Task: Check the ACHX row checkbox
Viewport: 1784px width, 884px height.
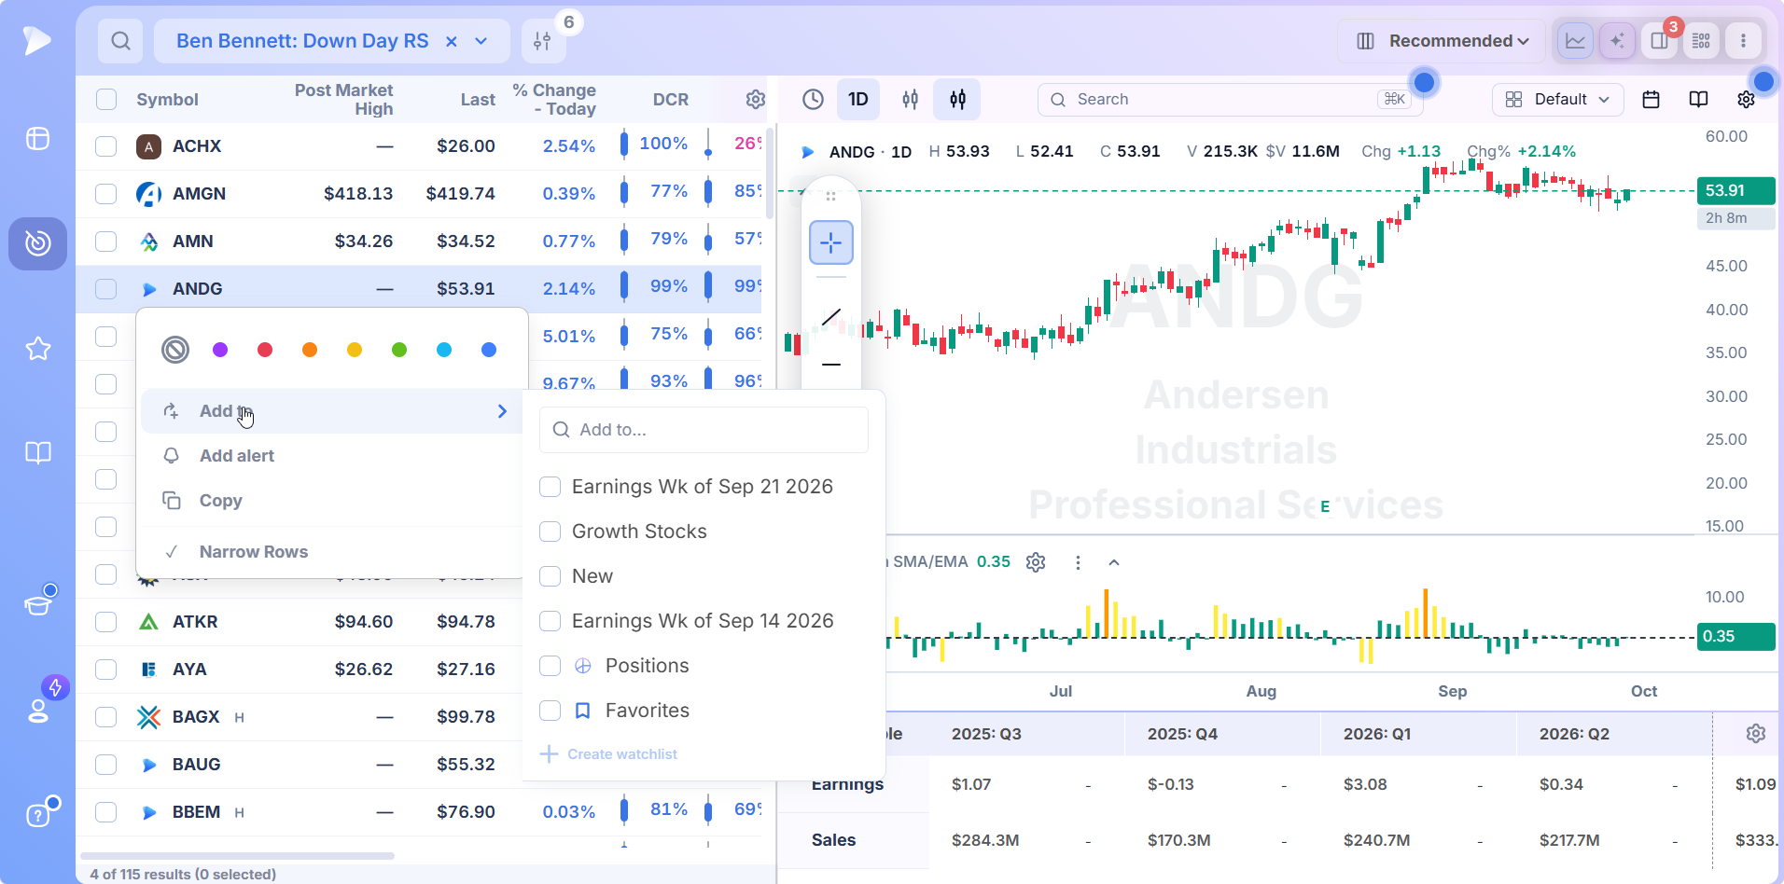Action: 106,146
